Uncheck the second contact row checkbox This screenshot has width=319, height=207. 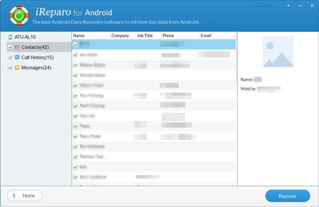tap(75, 55)
